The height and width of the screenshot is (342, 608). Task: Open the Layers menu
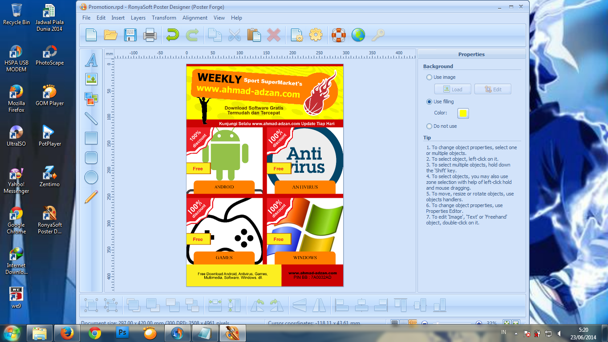click(x=138, y=18)
